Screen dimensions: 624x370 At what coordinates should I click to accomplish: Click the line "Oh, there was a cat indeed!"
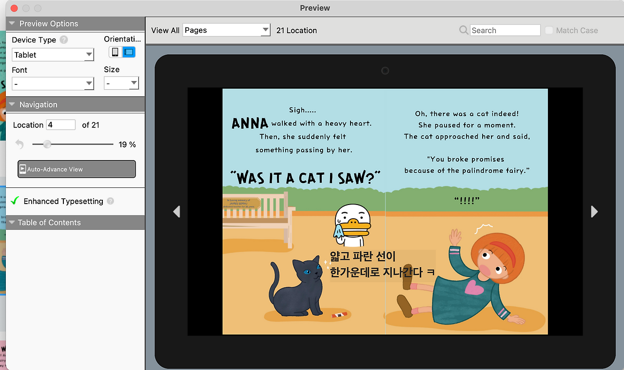click(x=467, y=114)
